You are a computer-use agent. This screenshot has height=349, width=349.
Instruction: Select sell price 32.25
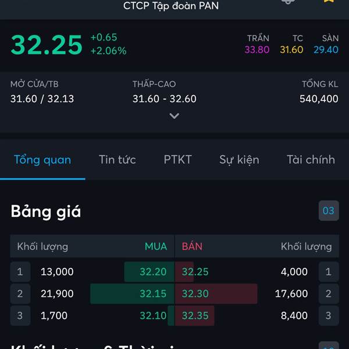point(195,272)
